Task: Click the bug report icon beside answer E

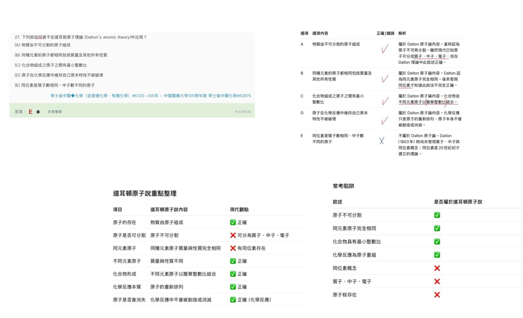Action: click(38, 112)
